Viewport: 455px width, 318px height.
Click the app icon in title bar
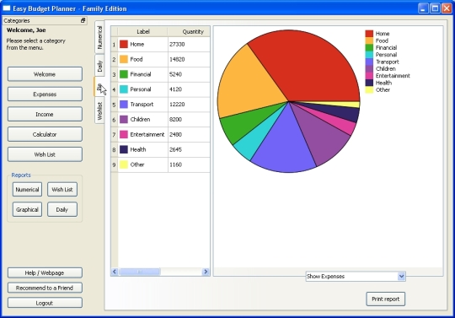coord(7,8)
